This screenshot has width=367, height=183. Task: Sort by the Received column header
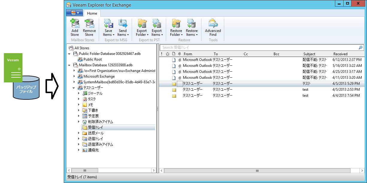[348, 54]
